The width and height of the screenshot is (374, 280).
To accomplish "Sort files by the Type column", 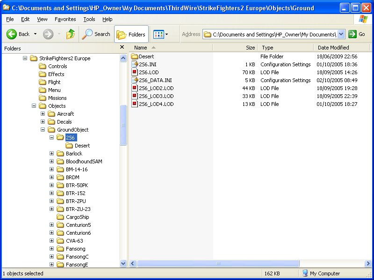I will coord(286,48).
